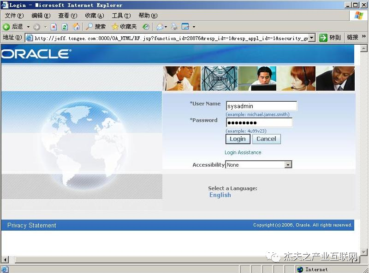Open the Edit menu (编辑)
Viewport: 369px width, 273px height.
41,16
